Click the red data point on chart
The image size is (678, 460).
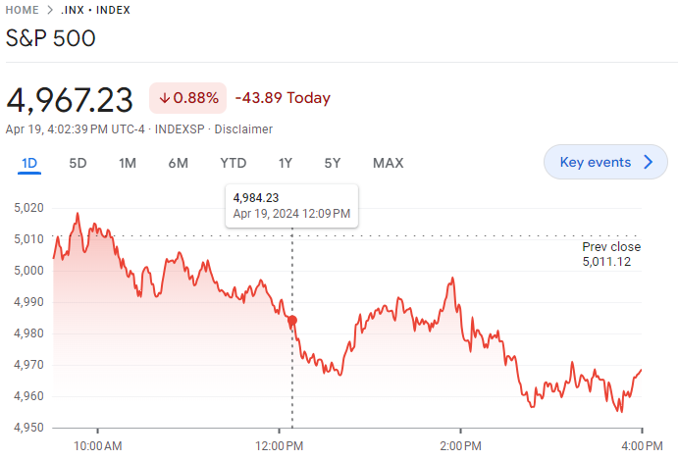click(292, 320)
